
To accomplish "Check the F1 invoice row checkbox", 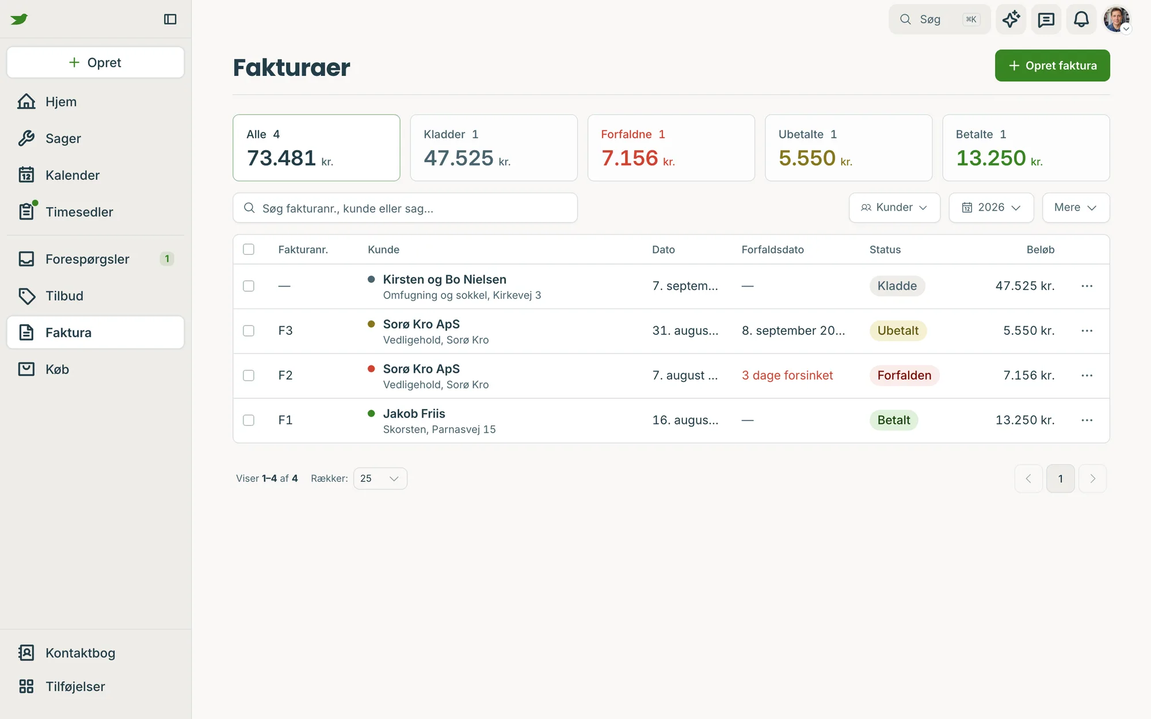I will 249,420.
